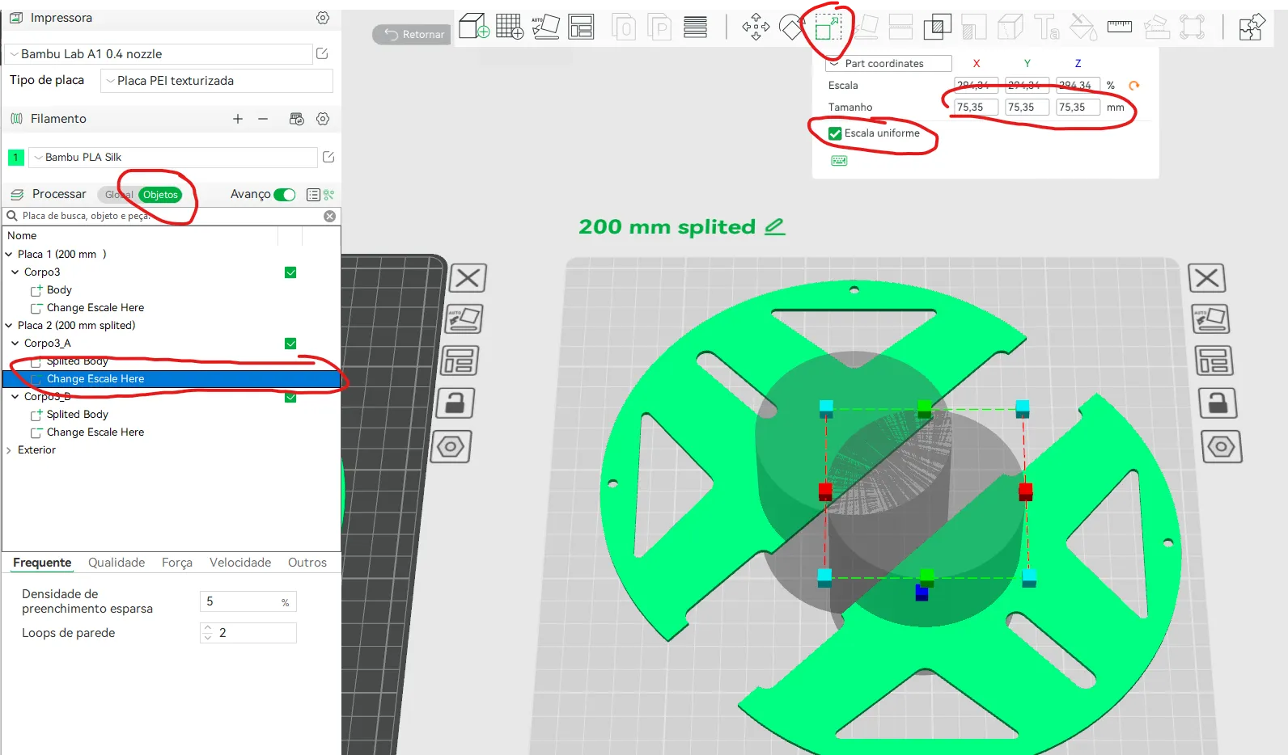Select Change Escale Here under Corpo3_B
The width and height of the screenshot is (1288, 755).
[95, 432]
